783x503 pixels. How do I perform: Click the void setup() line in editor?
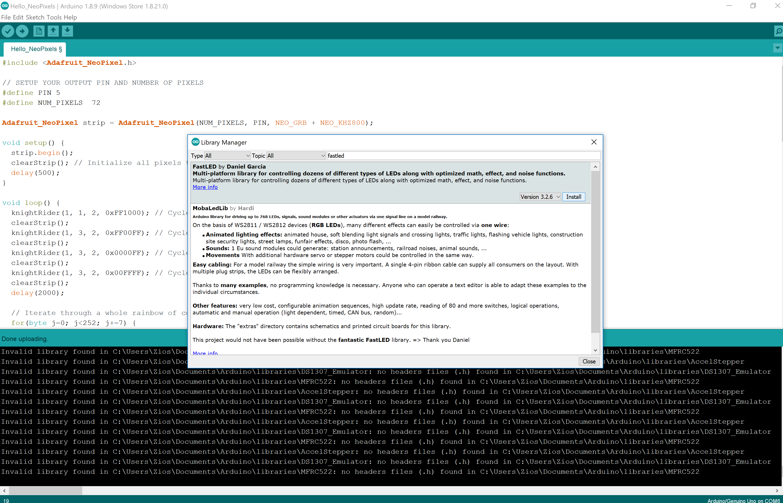click(33, 143)
